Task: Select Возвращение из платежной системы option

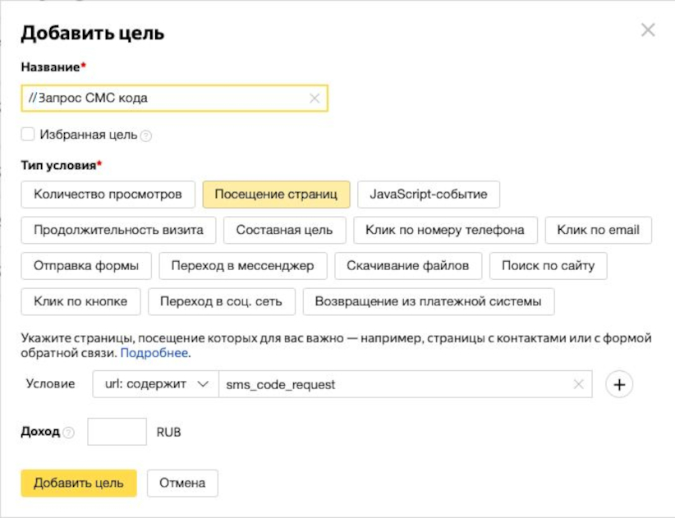Action: (x=429, y=301)
